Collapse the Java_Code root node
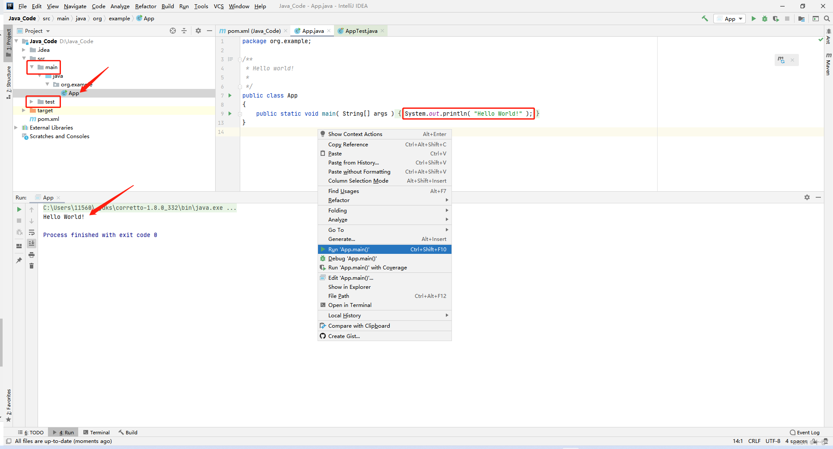The width and height of the screenshot is (833, 449). tap(16, 41)
